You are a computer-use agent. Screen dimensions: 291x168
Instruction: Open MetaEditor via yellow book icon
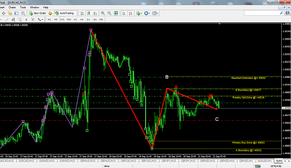(50, 13)
